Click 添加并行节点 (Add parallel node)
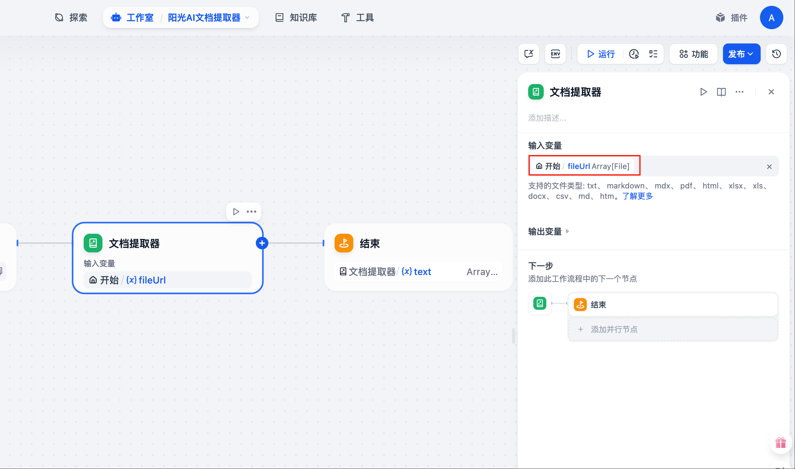Screen dimensions: 795x469 point(673,329)
